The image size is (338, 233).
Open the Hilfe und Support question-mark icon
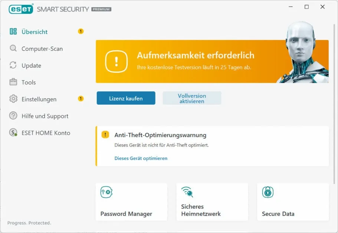tap(13, 116)
